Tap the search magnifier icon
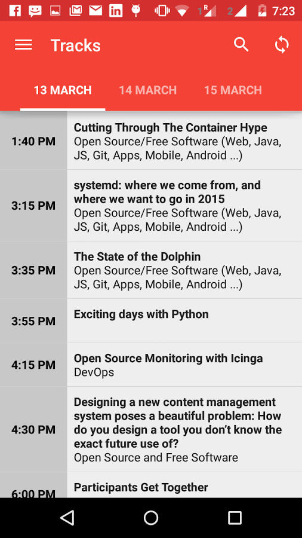 (241, 45)
